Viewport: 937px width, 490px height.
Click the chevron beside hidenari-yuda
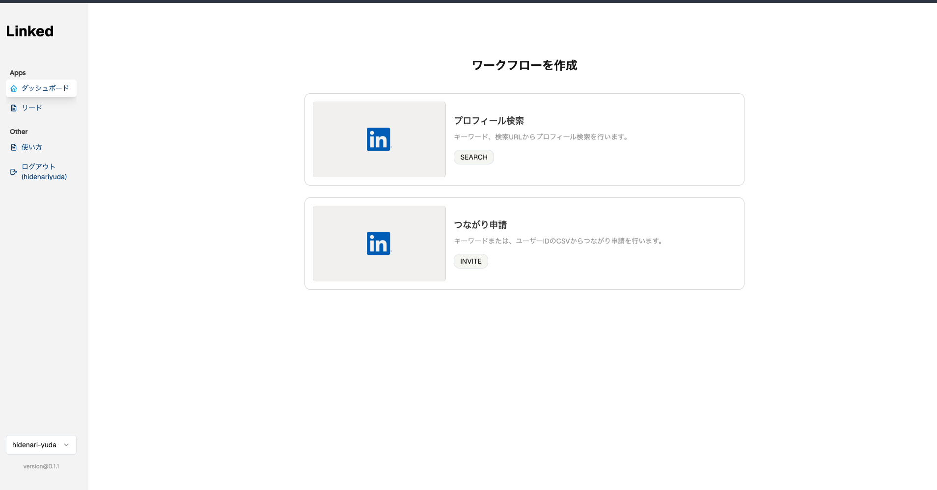(66, 445)
